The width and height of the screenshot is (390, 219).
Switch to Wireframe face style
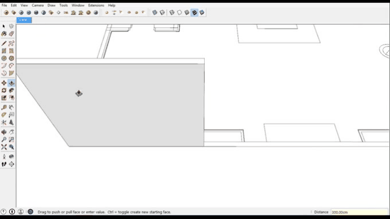pos(172,13)
